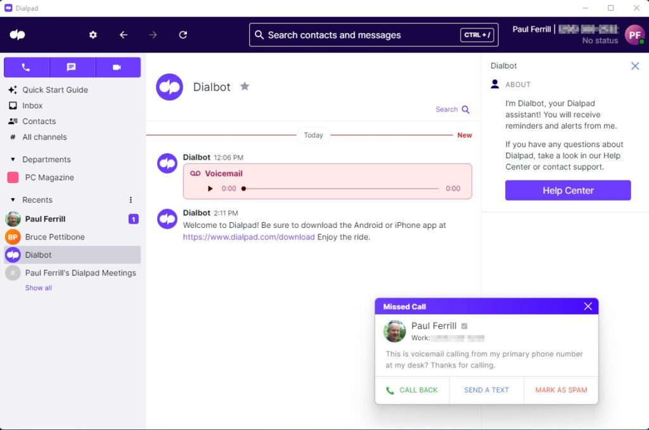Send a text from Missed Call popup
This screenshot has height=430, width=649.
(486, 390)
